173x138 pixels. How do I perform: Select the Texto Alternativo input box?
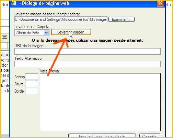coord(88,64)
